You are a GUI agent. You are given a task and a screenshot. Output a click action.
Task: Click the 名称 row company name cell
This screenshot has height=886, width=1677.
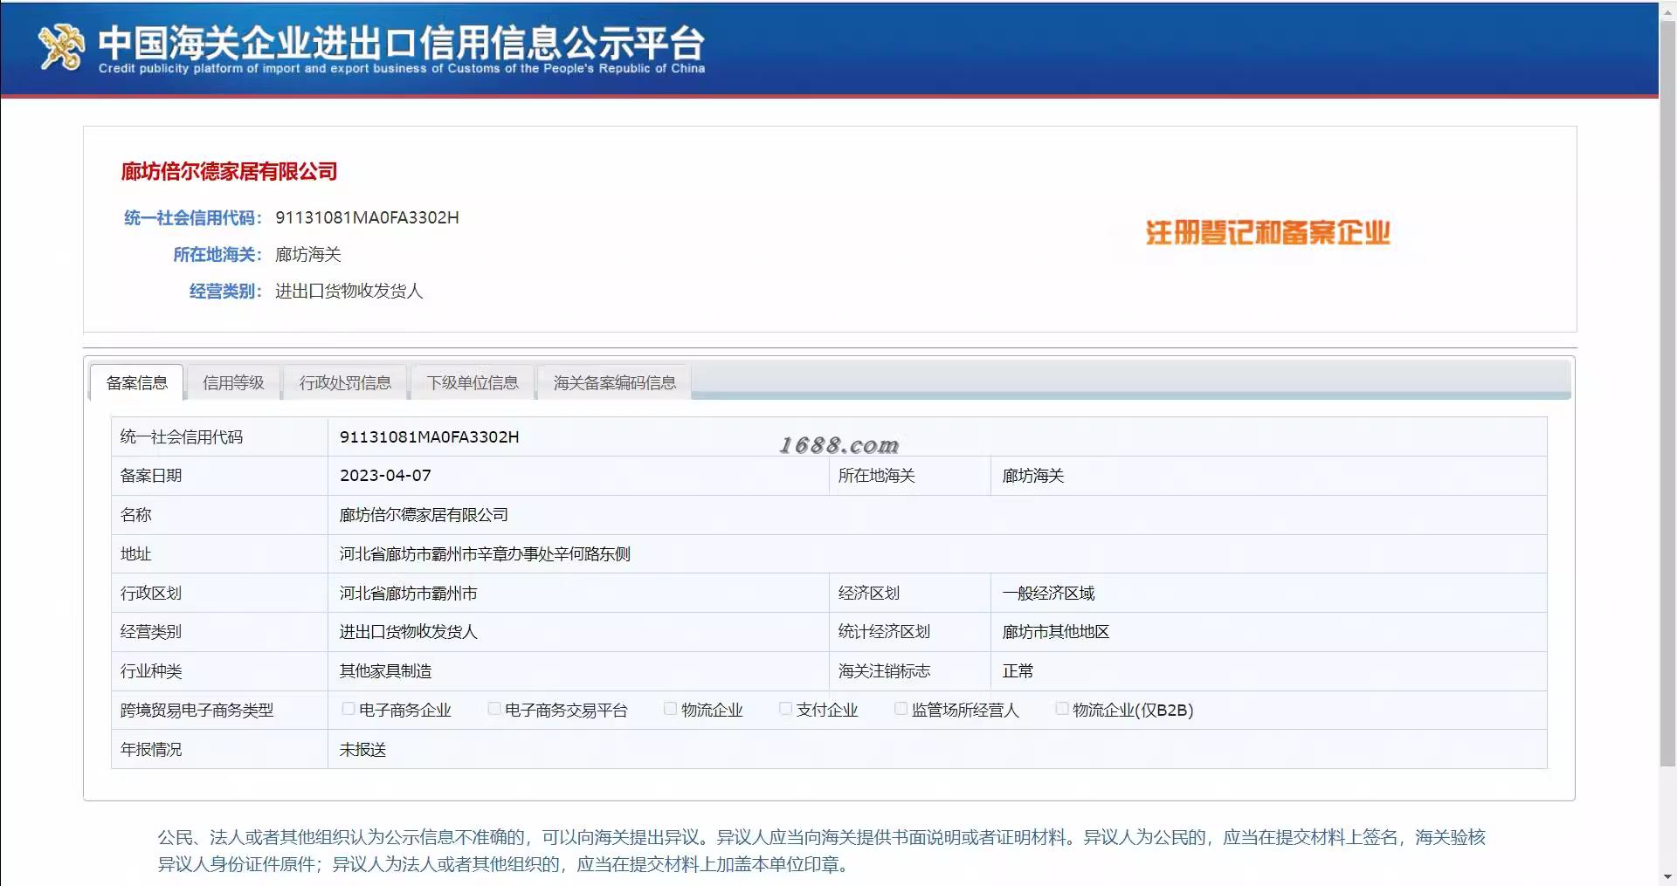coord(937,515)
